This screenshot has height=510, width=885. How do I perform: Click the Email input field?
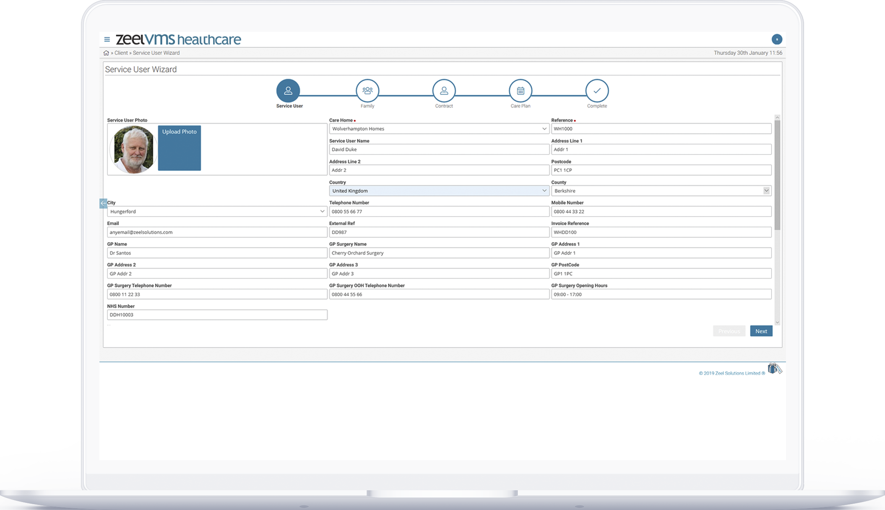pyautogui.click(x=217, y=232)
